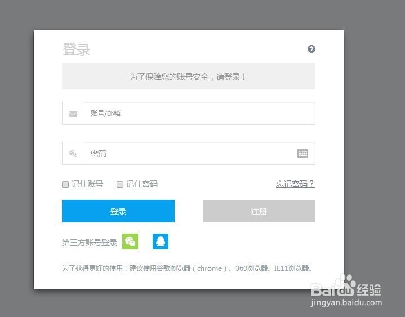The image size is (405, 317).
Task: Focus the 账号/邮箱 input field
Action: (189, 113)
